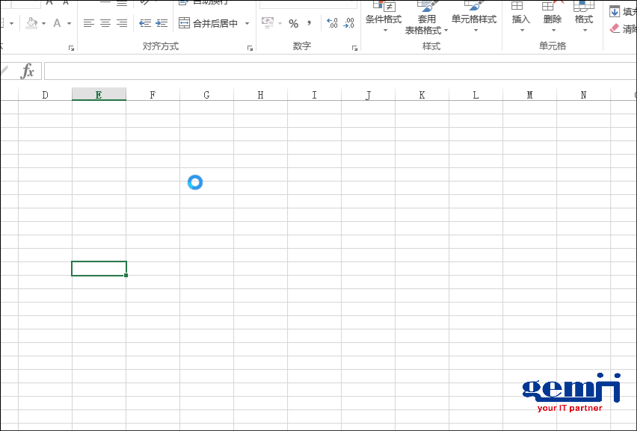Viewport: 637px width, 431px height.
Task: Open 对齐方式 dialog launcher
Action: point(250,48)
